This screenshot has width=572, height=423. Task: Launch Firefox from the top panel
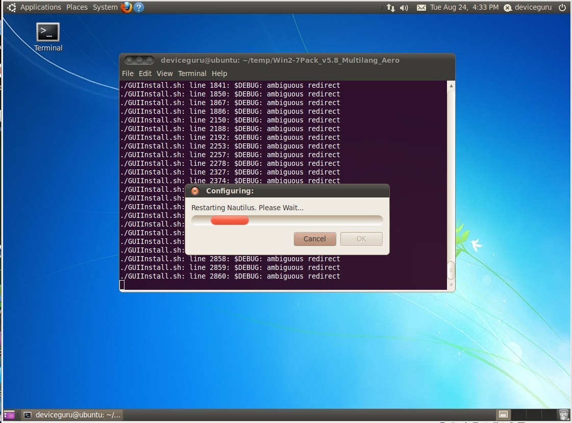click(126, 7)
